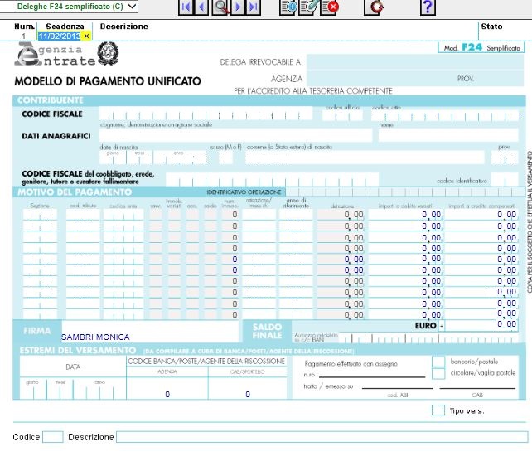Clear the Scadenza date with yellow X
The width and height of the screenshot is (532, 471).
pos(86,36)
